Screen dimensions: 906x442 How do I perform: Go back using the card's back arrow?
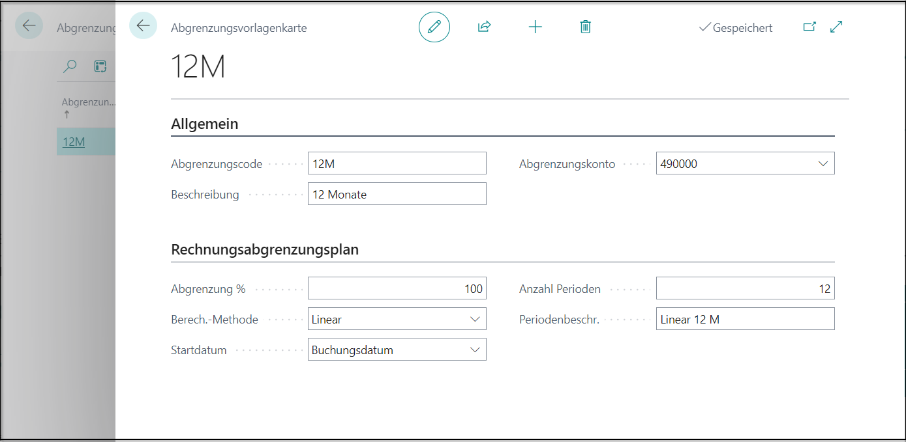143,27
